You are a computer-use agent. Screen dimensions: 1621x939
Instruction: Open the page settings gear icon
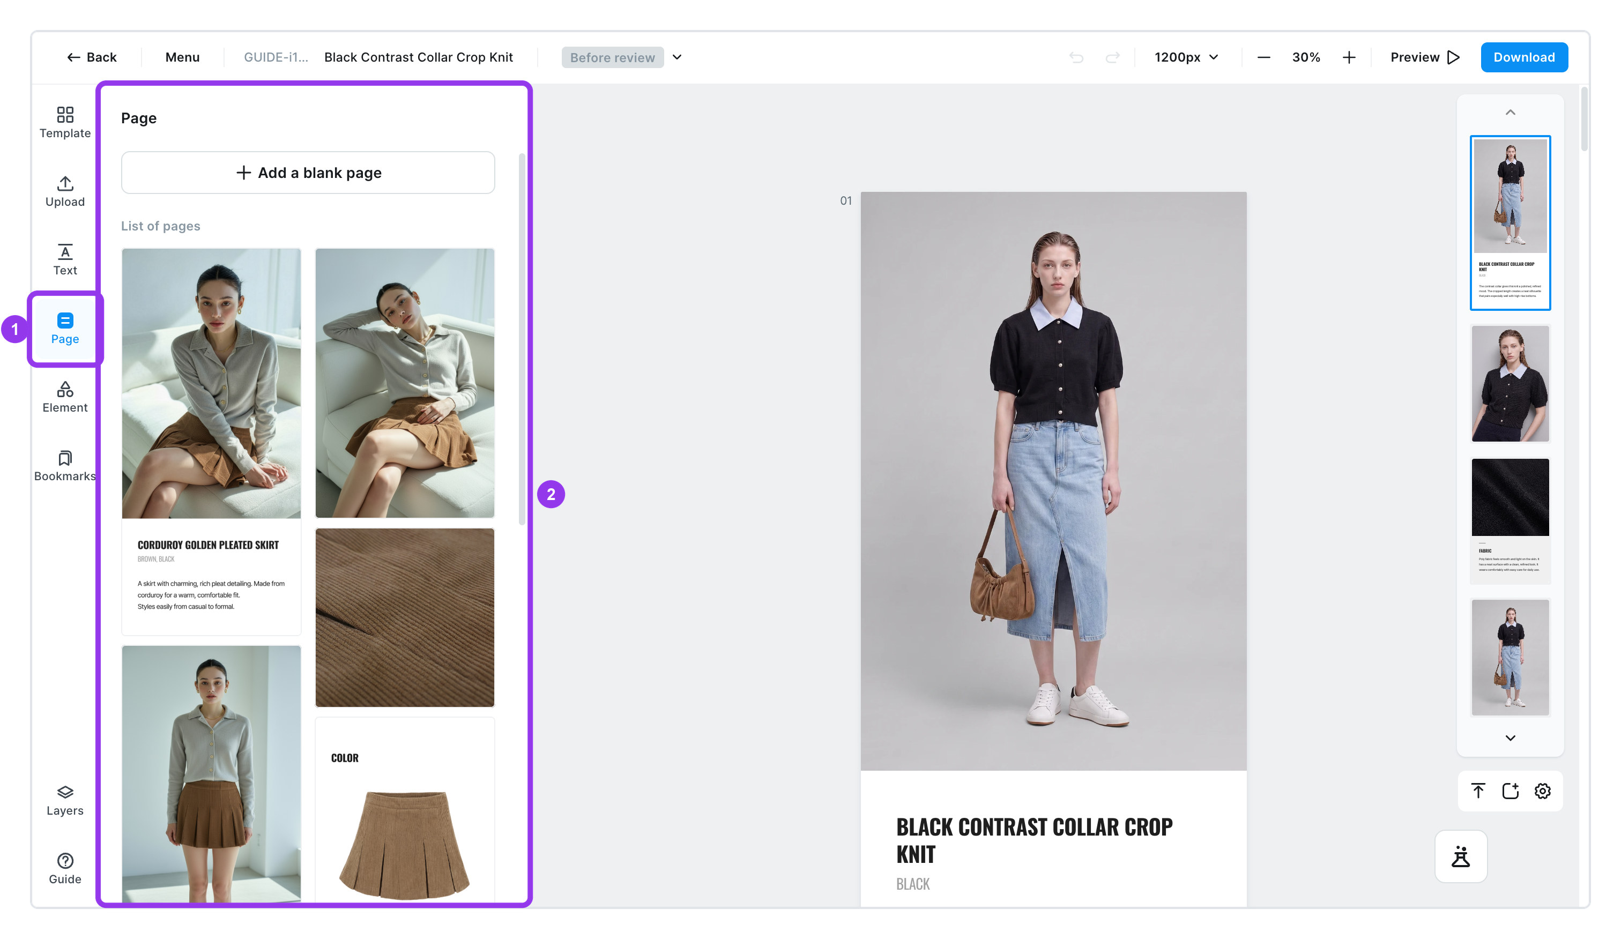(1543, 791)
